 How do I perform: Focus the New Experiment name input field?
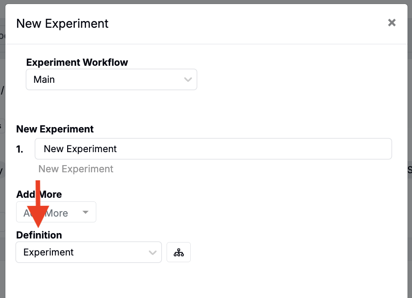[213, 149]
